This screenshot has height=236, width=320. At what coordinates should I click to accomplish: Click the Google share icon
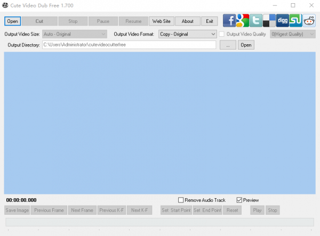(243, 21)
